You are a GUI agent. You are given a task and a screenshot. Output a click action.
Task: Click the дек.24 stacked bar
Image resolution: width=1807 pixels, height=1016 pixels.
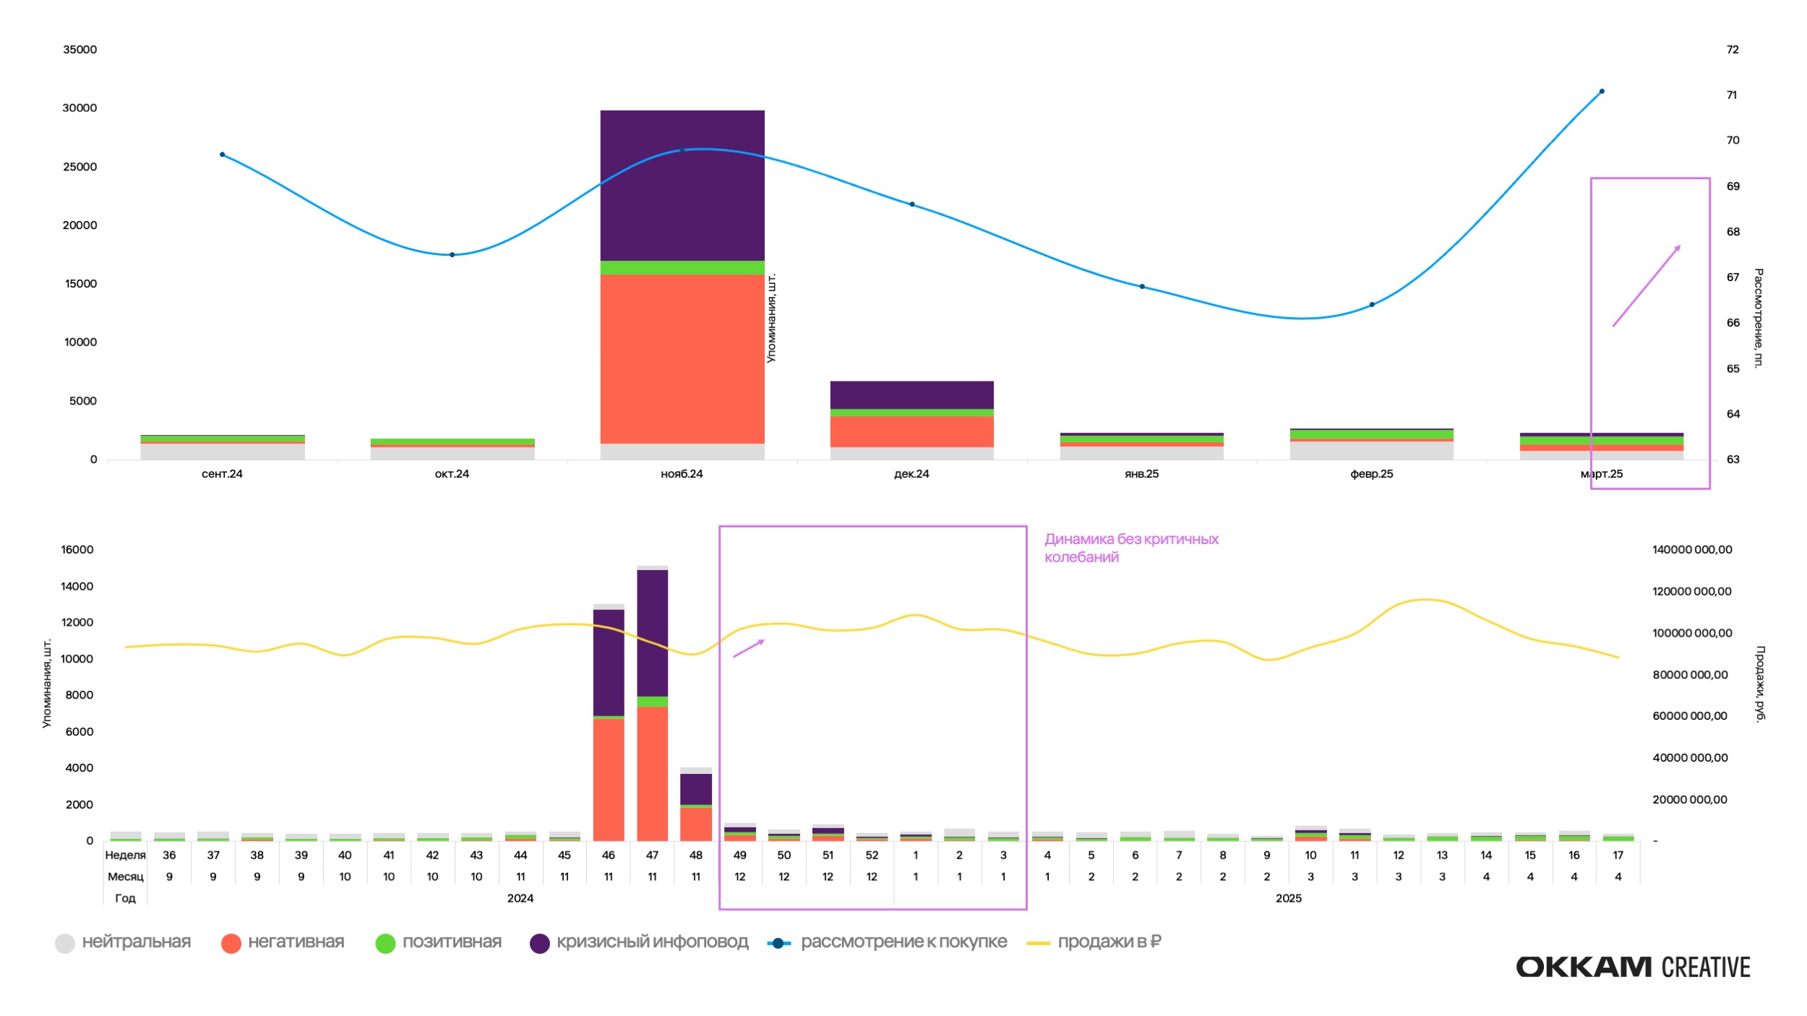click(911, 421)
